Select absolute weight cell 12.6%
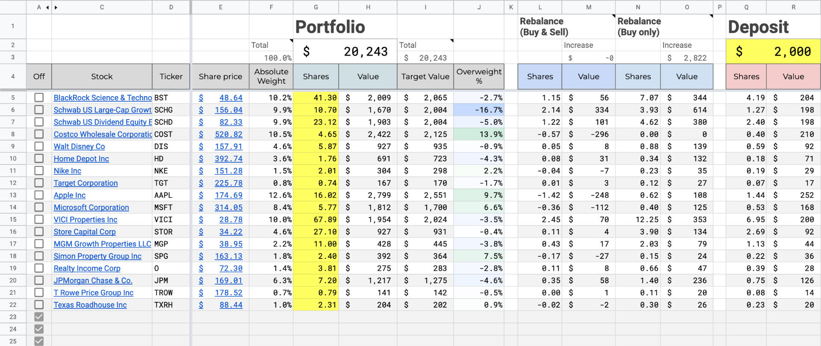Screen dimensions: 821x346 click(271, 195)
